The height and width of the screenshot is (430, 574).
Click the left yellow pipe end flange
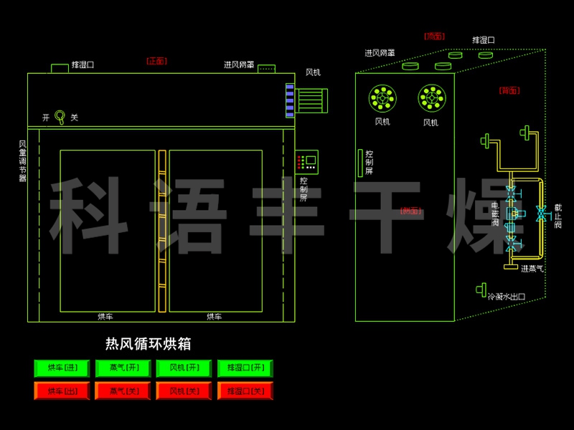coord(485,141)
